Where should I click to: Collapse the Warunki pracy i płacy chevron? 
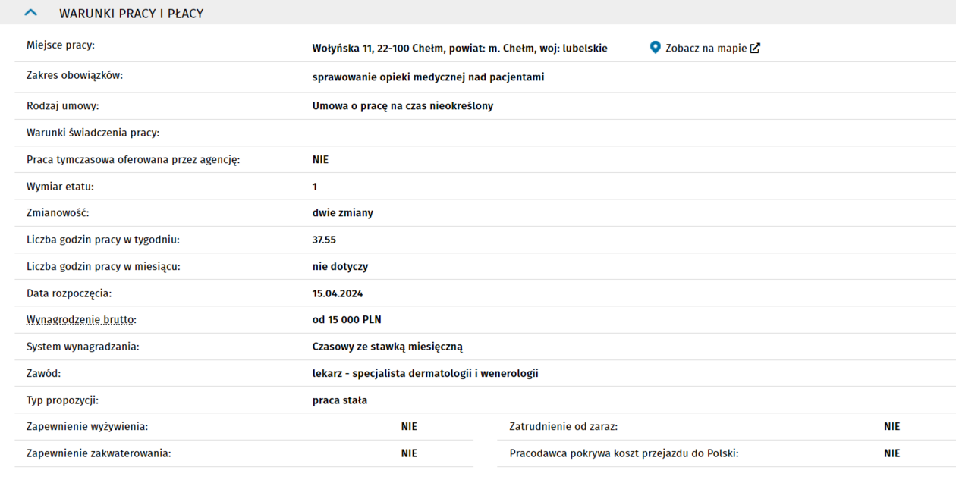[31, 13]
